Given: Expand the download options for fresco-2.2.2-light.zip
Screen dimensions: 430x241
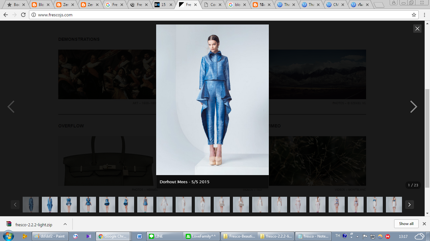Looking at the screenshot, I should (x=65, y=224).
